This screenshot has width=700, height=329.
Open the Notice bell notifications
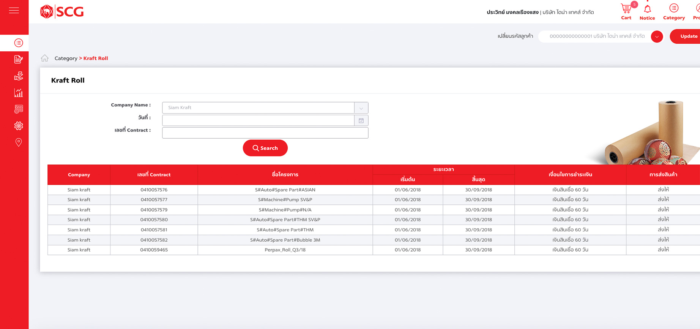[x=647, y=12]
